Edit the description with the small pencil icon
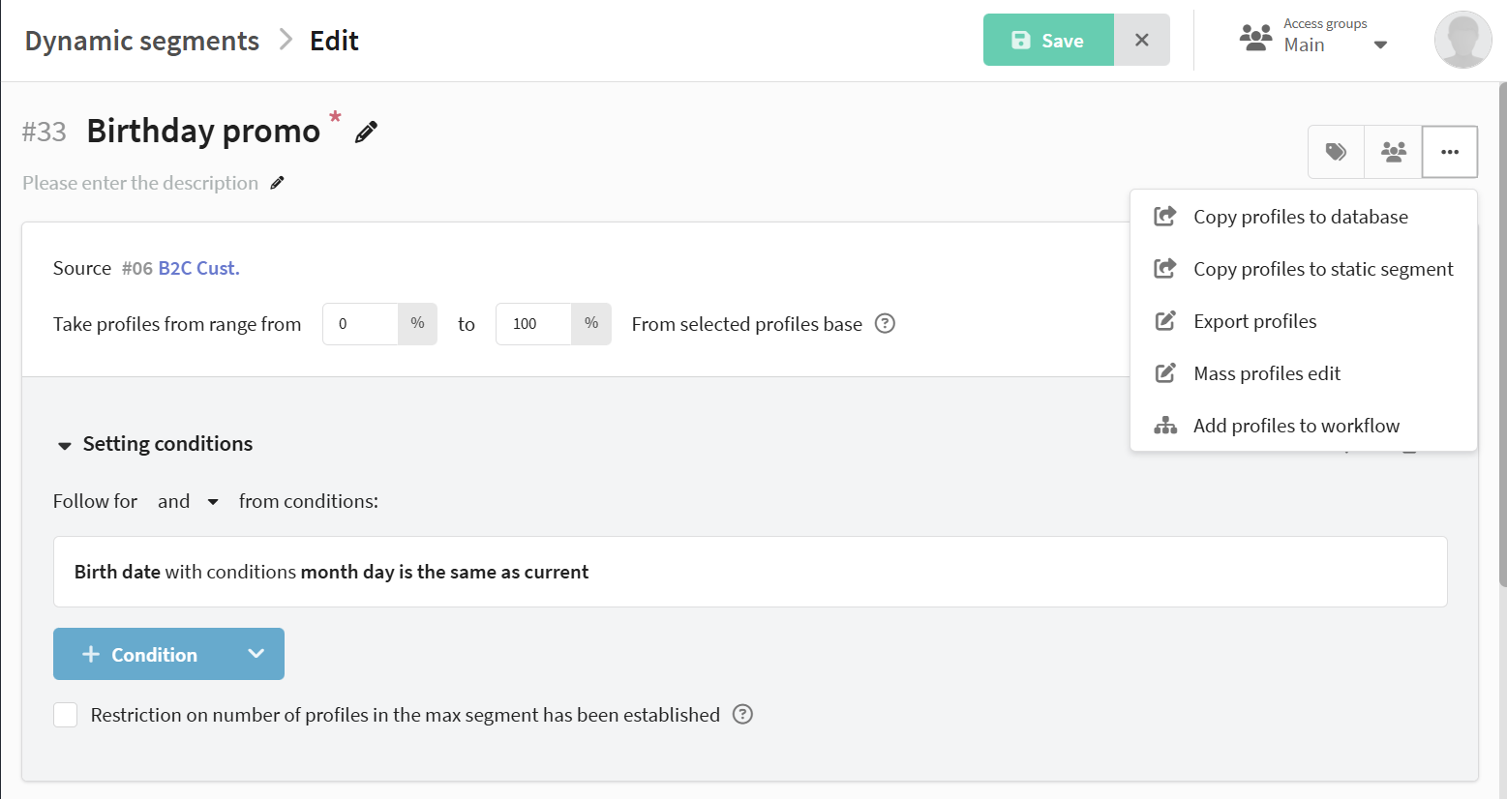 point(278,183)
